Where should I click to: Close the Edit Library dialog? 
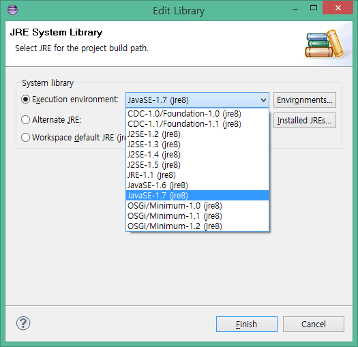338,8
